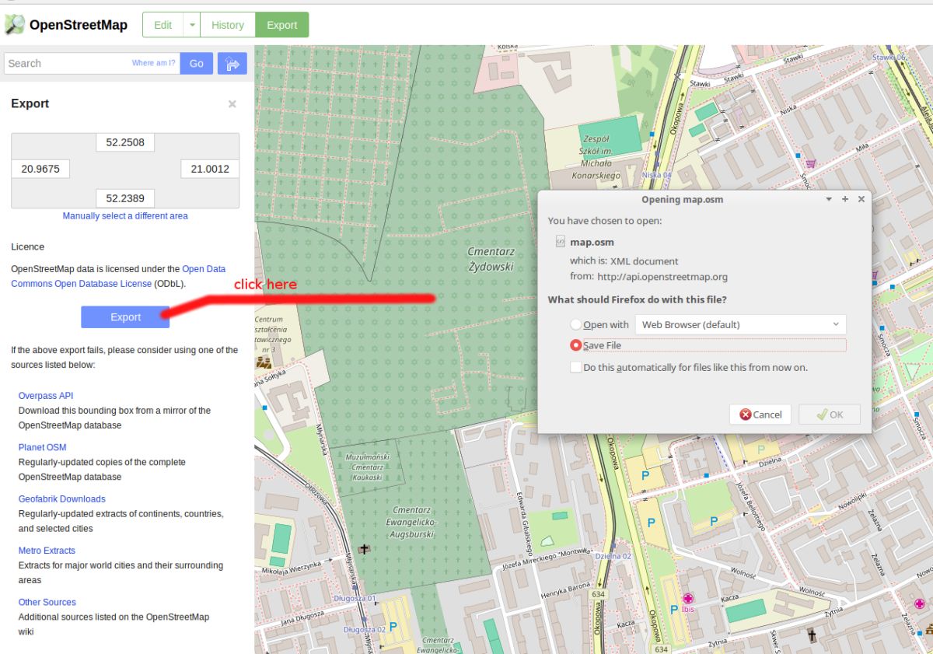Image resolution: width=933 pixels, height=654 pixels.
Task: Cancel the Opening map.osm dialog
Action: (760, 414)
